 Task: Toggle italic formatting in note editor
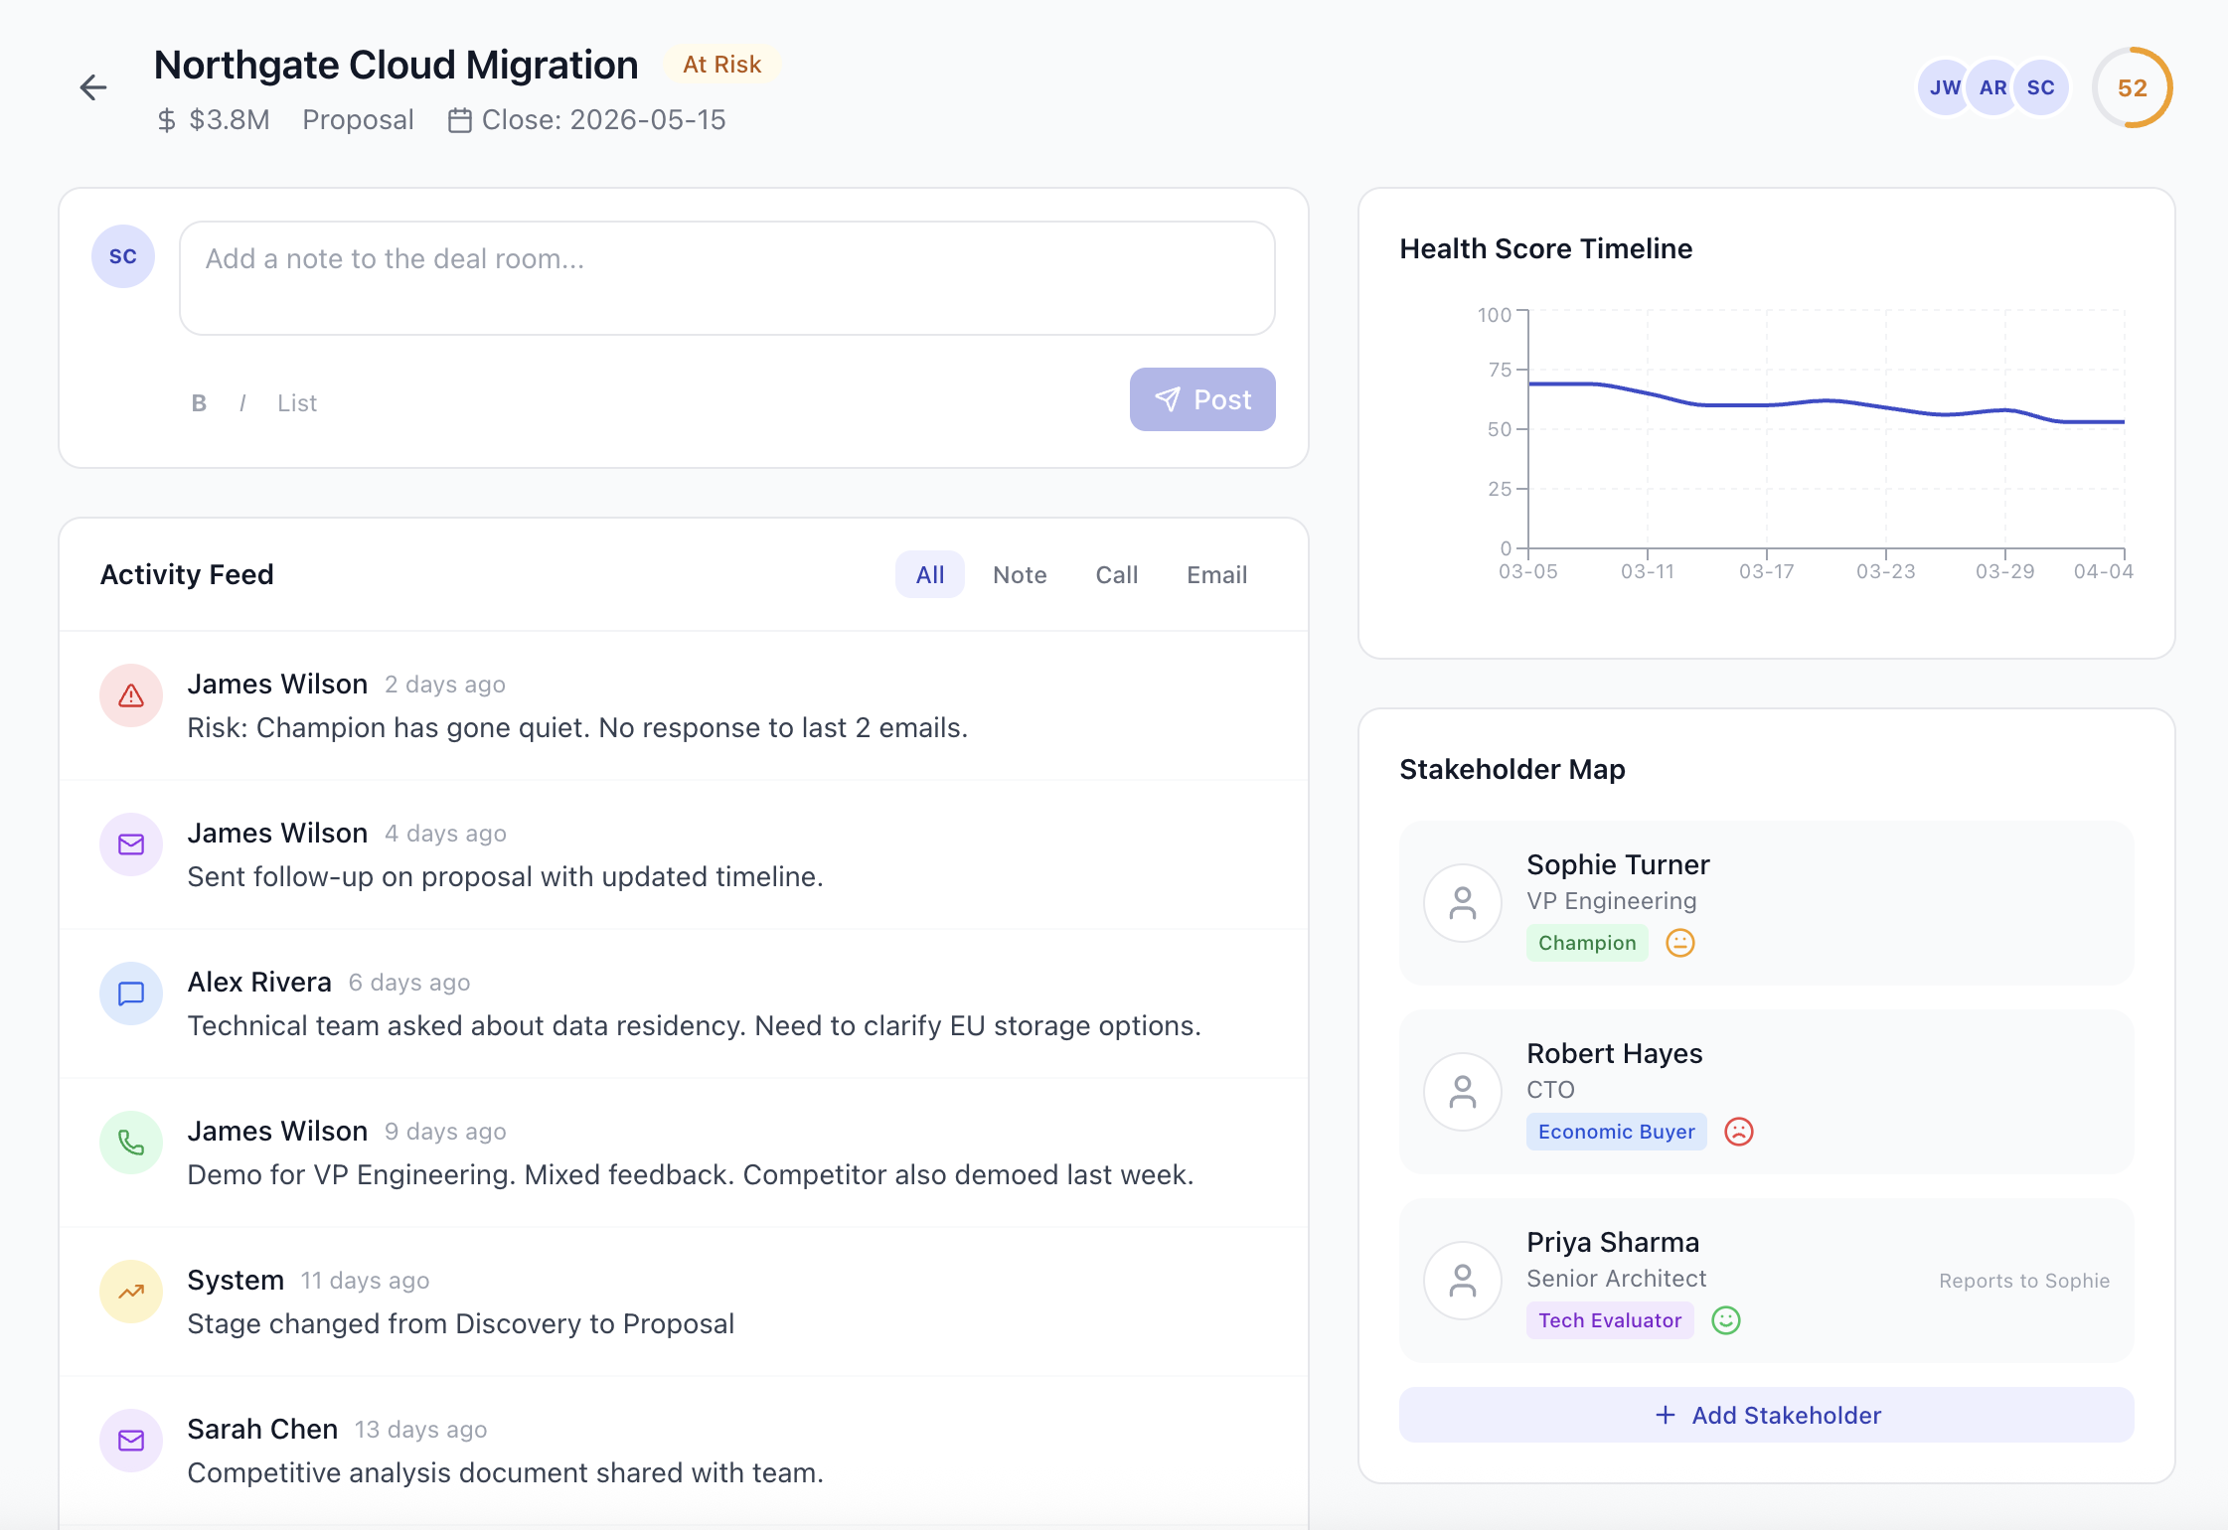click(x=242, y=403)
